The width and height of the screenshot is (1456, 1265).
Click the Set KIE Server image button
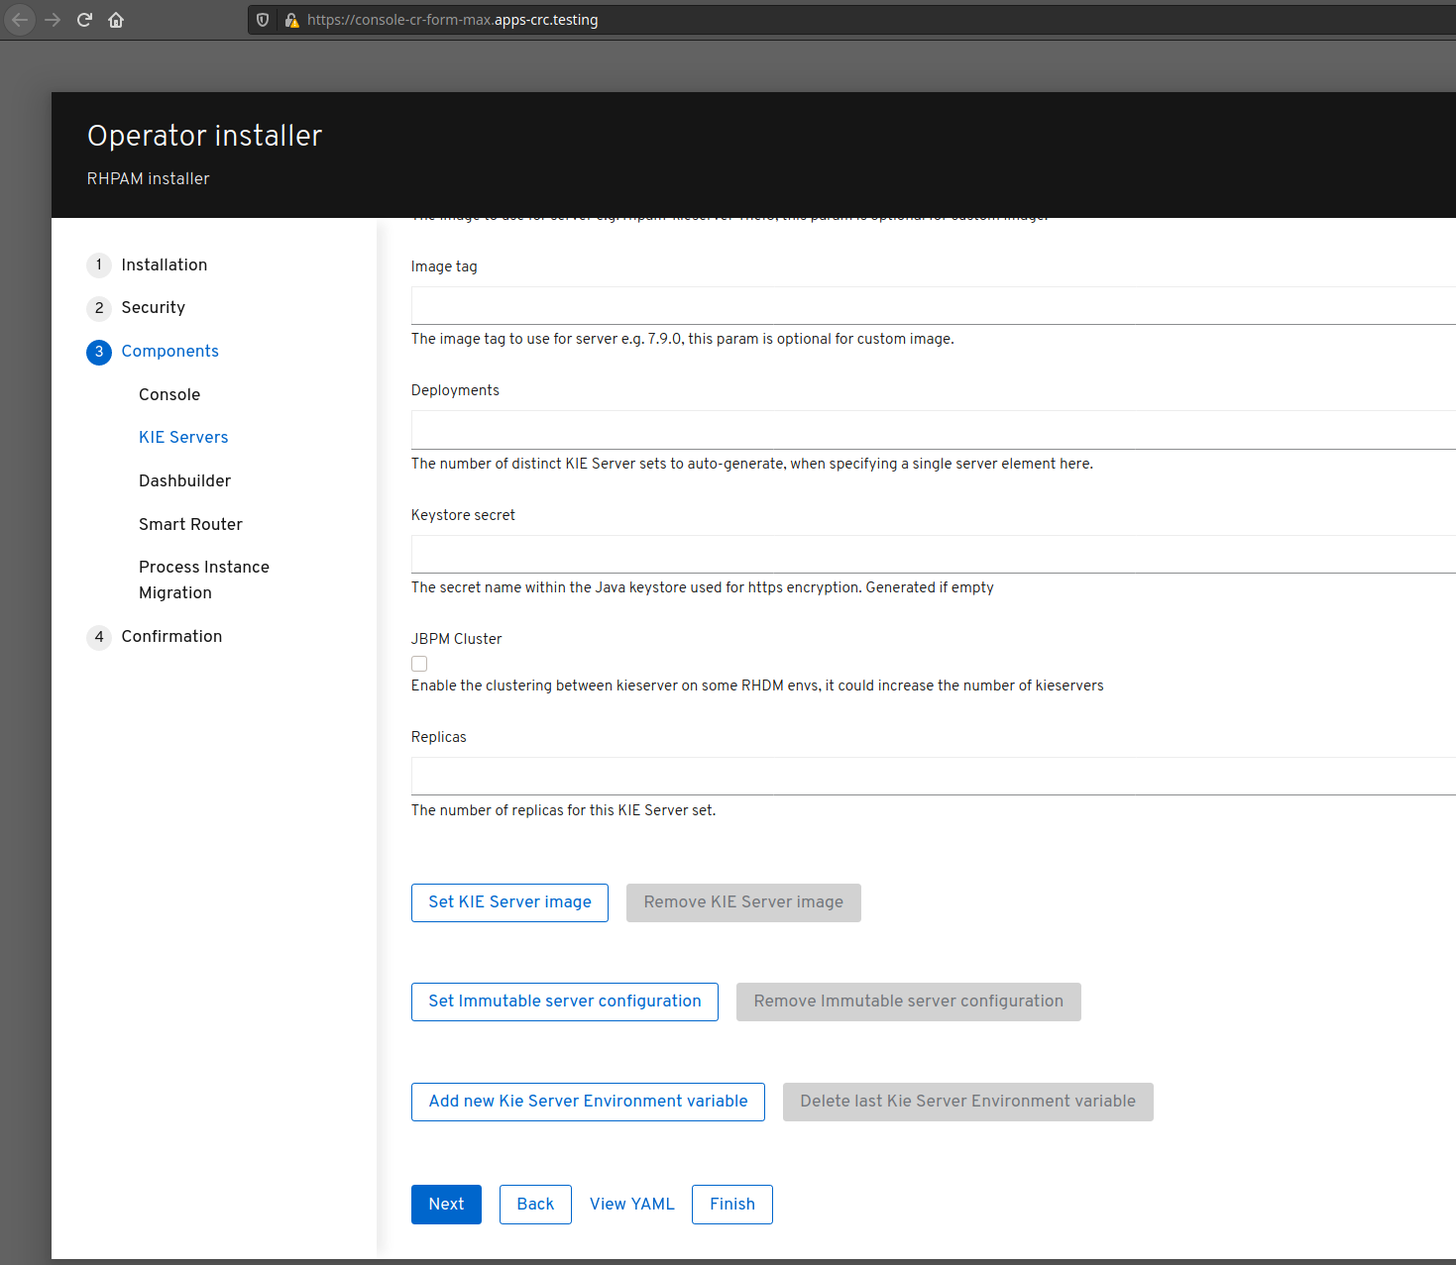click(509, 902)
